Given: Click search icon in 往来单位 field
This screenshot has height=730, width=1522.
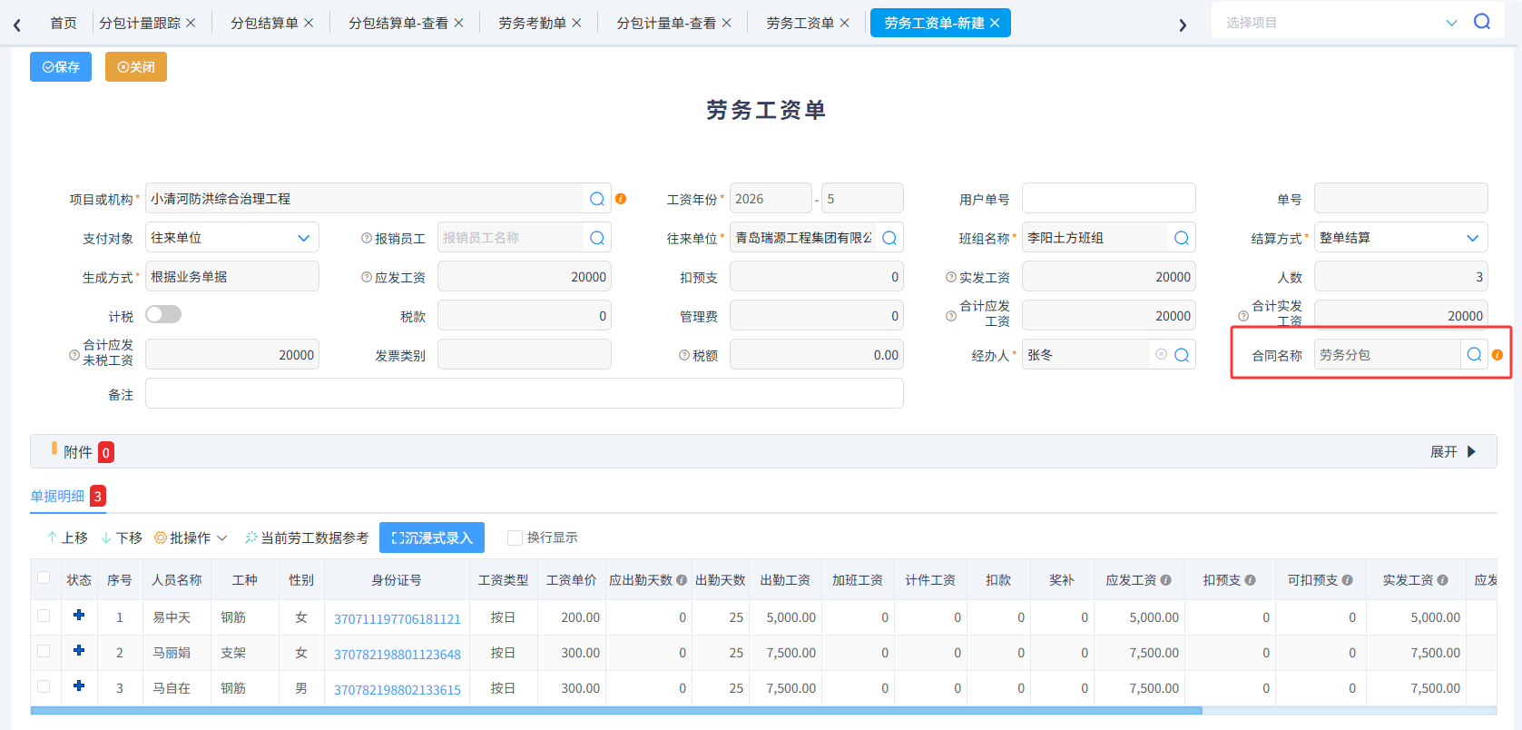Looking at the screenshot, I should [889, 238].
